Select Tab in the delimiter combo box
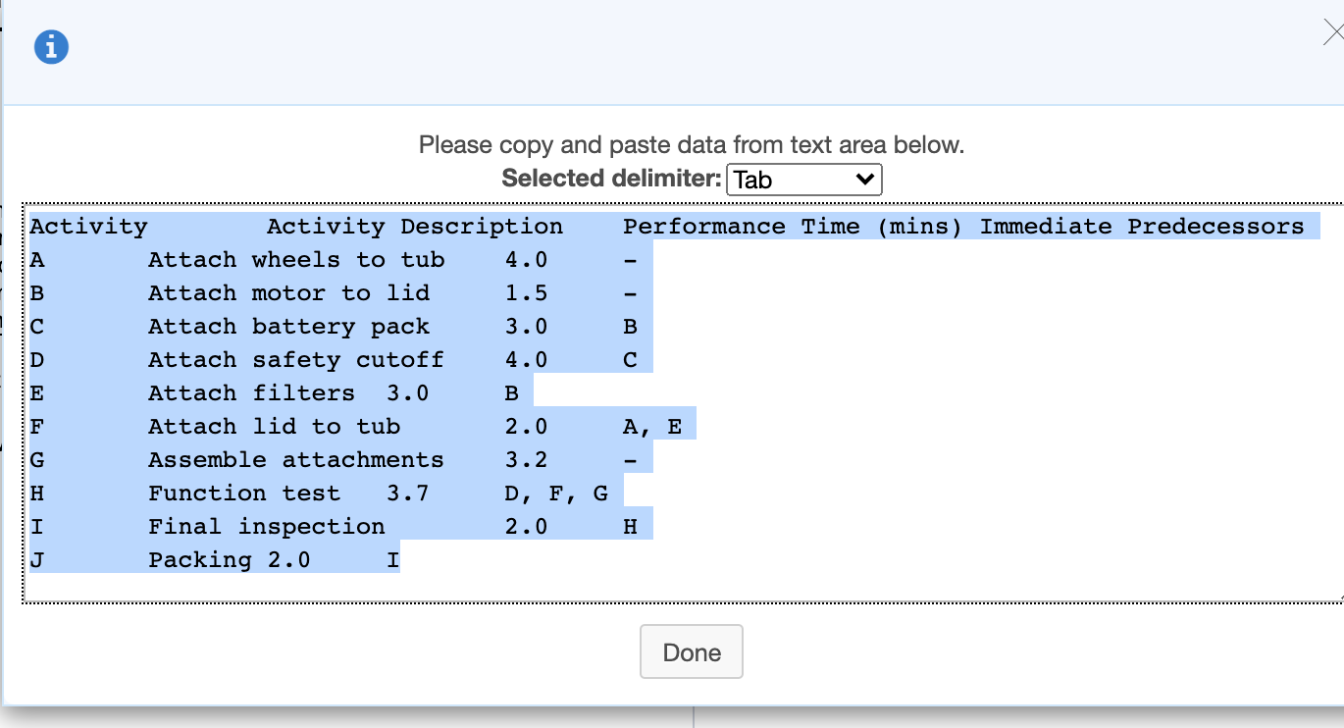The height and width of the screenshot is (728, 1344). click(x=803, y=180)
